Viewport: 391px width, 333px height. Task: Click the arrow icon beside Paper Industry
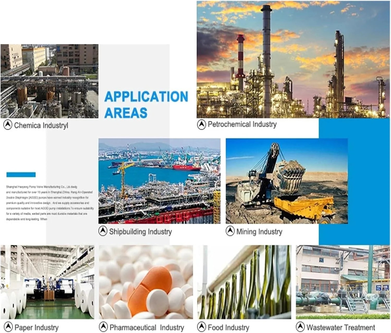[x=8, y=327]
